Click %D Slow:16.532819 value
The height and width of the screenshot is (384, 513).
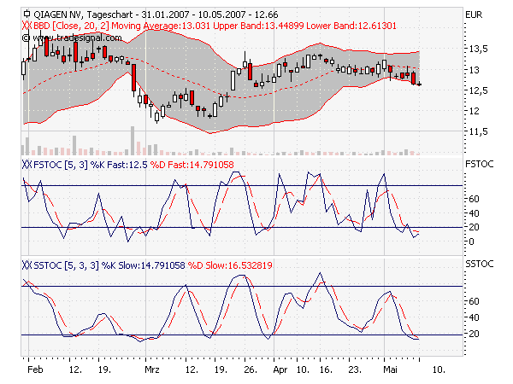tap(230, 265)
